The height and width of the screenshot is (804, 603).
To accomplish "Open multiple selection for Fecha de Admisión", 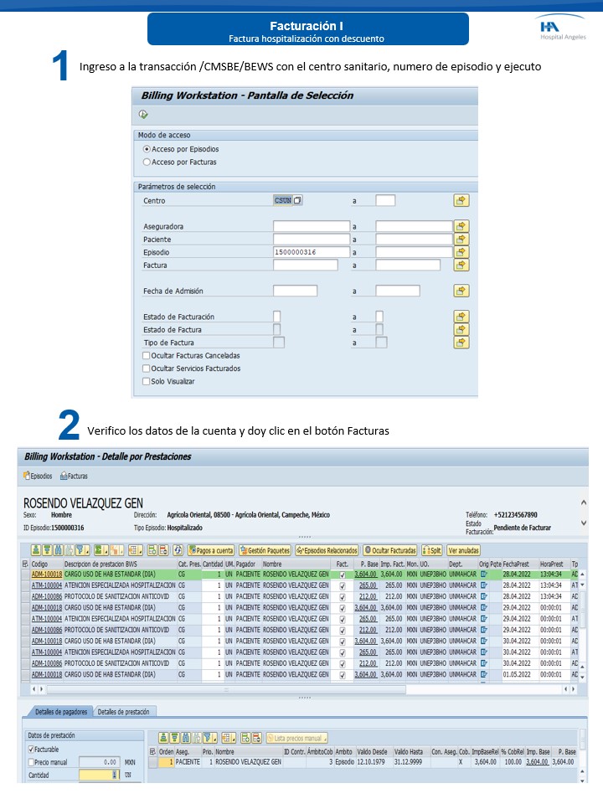I will point(461,291).
